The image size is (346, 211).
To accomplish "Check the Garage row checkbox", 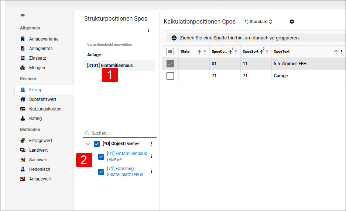I will coord(170,76).
